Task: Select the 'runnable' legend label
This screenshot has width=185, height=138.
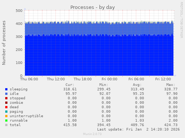Action: (19, 121)
